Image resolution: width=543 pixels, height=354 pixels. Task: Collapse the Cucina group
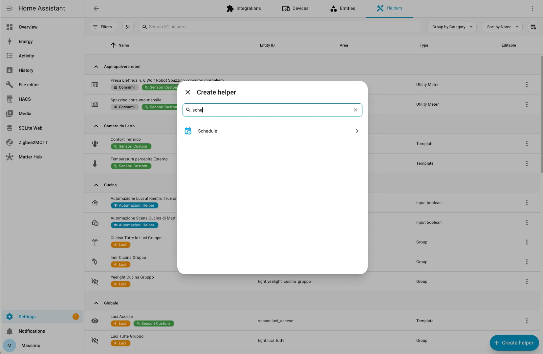[96, 185]
